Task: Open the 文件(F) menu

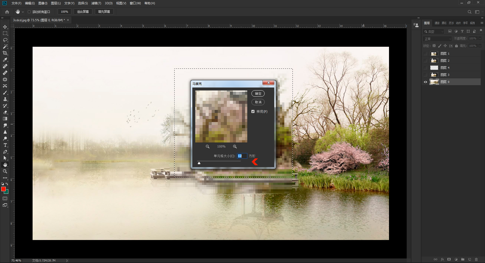Action: [x=16, y=3]
